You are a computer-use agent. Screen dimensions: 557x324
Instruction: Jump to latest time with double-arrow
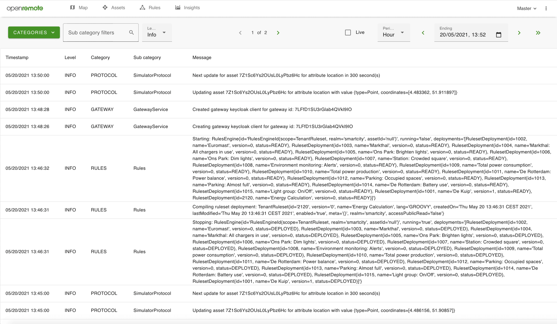538,33
